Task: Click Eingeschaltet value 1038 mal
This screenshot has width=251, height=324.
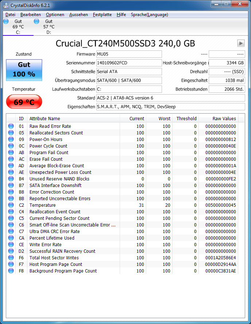Action: point(227,80)
